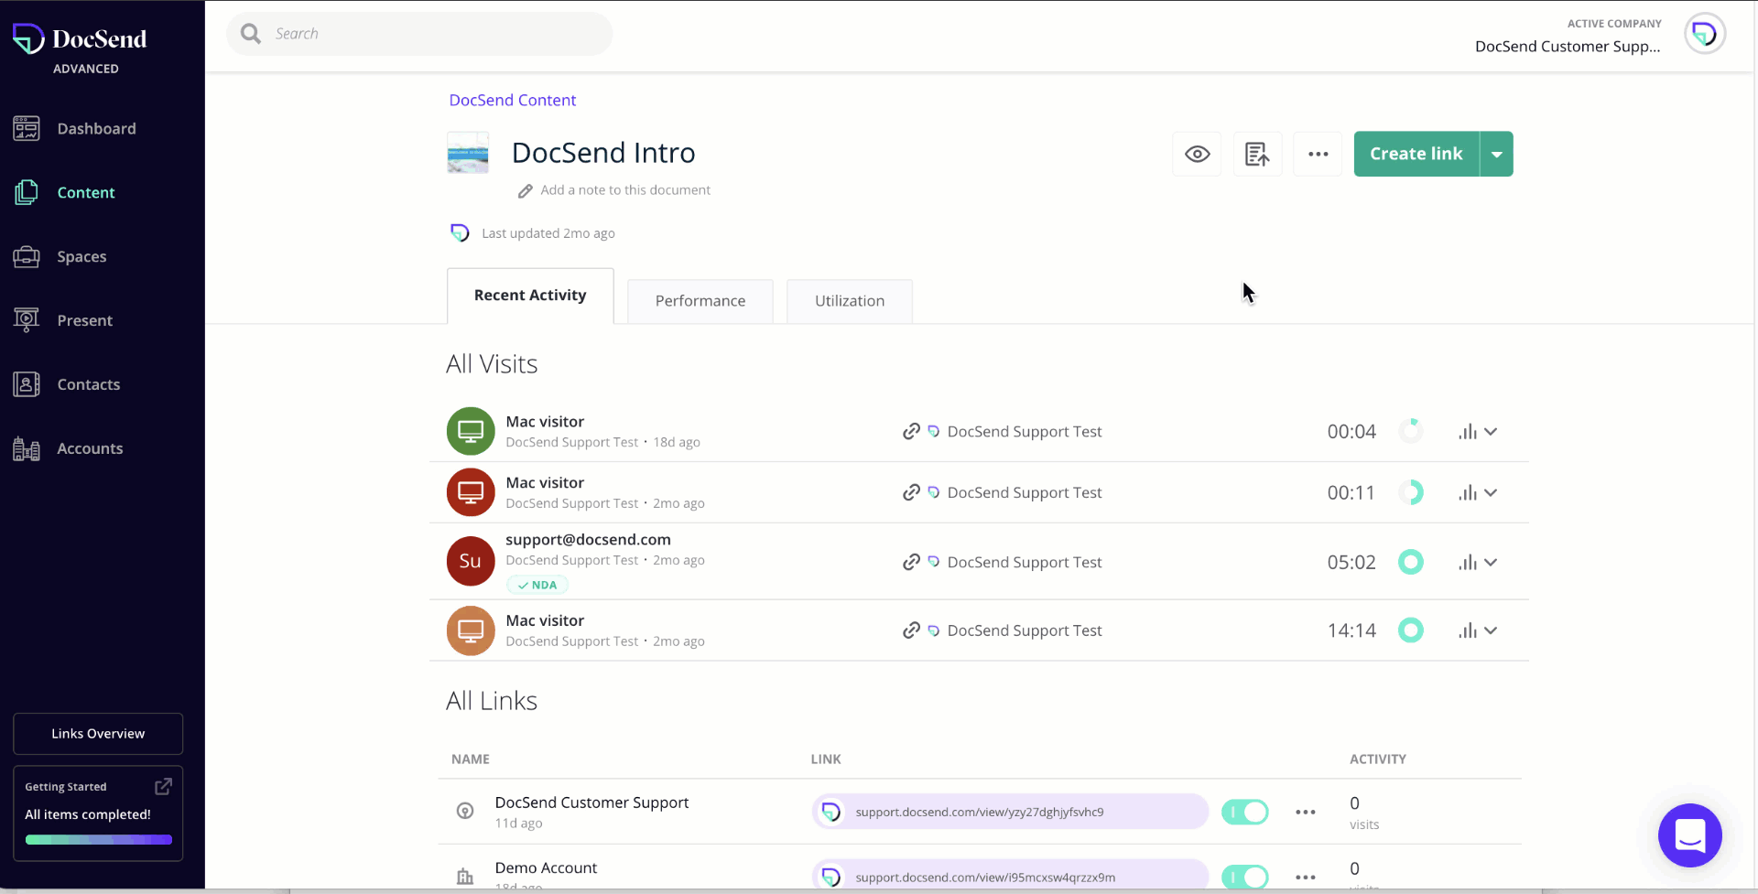The image size is (1758, 894).
Task: Open the Dashboard sidebar icon
Action: click(27, 129)
